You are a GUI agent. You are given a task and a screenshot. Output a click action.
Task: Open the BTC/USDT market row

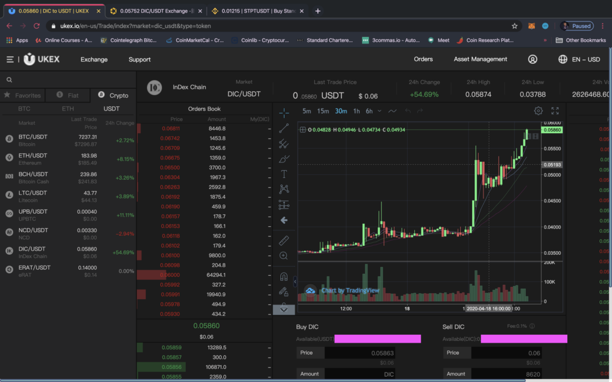68,140
